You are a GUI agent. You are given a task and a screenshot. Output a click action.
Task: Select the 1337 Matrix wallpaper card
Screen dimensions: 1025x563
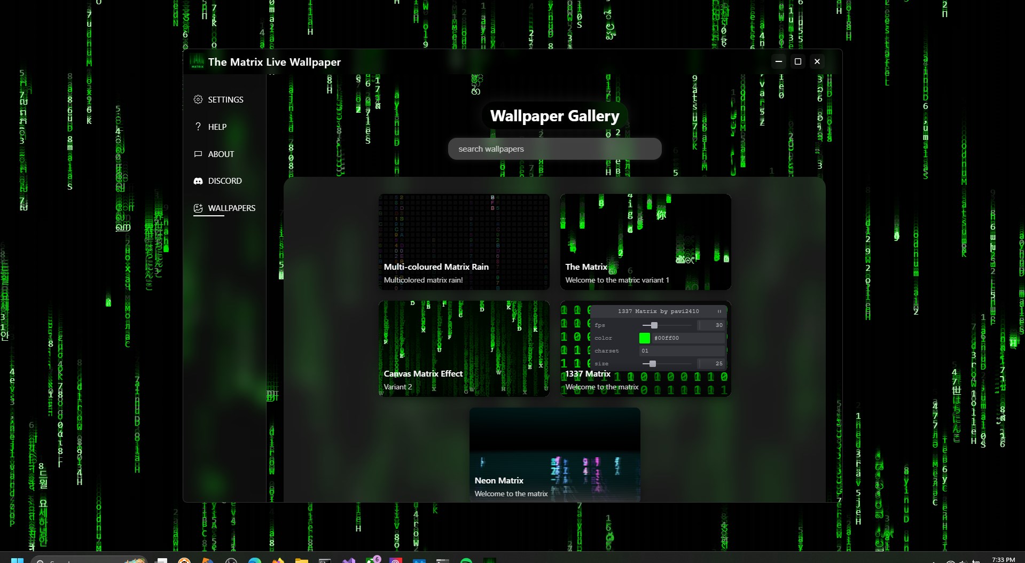[x=645, y=349]
